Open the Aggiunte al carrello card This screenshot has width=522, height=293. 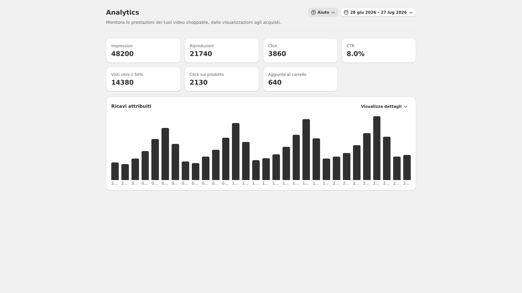click(x=300, y=79)
